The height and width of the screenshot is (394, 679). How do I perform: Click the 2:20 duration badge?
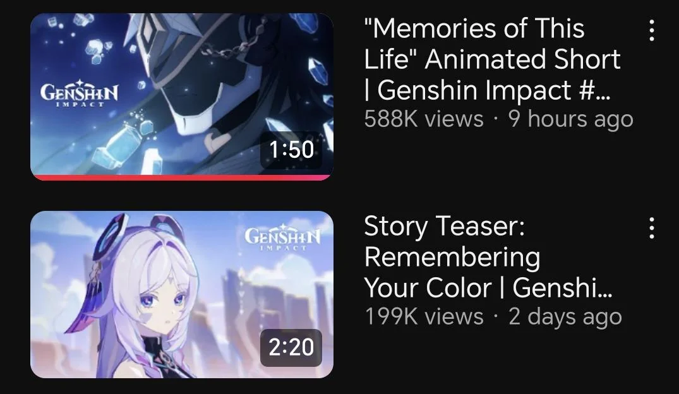[291, 347]
